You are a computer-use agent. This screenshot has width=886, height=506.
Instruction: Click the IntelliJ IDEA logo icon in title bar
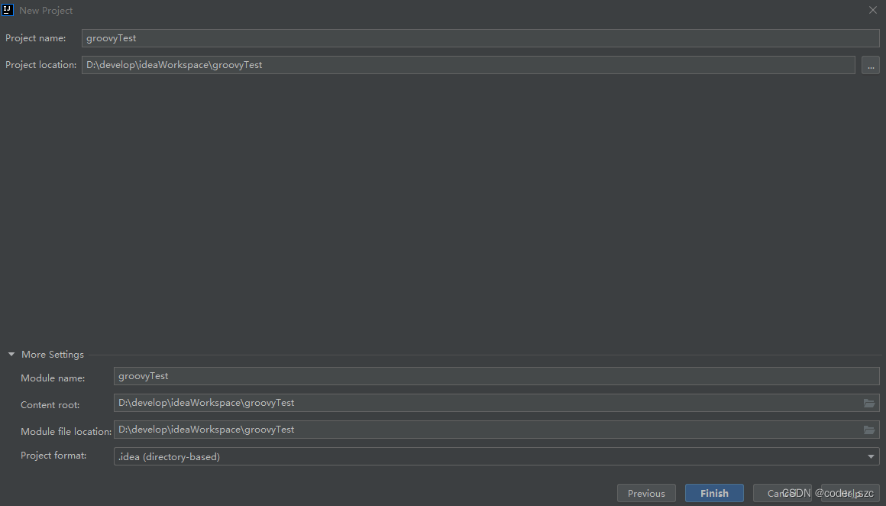coord(8,10)
